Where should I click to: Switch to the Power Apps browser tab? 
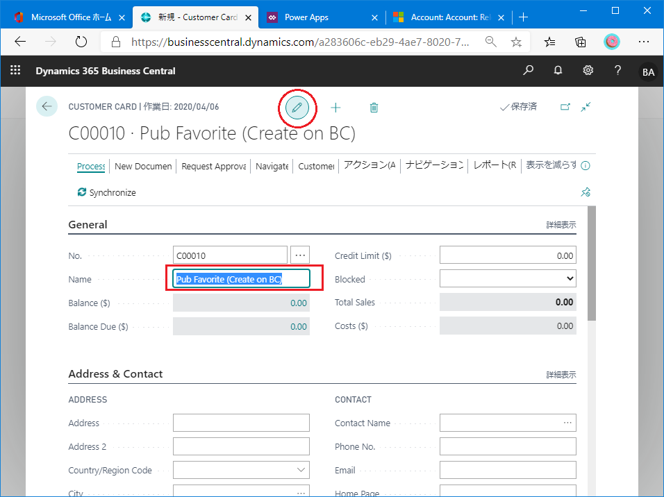tap(306, 17)
